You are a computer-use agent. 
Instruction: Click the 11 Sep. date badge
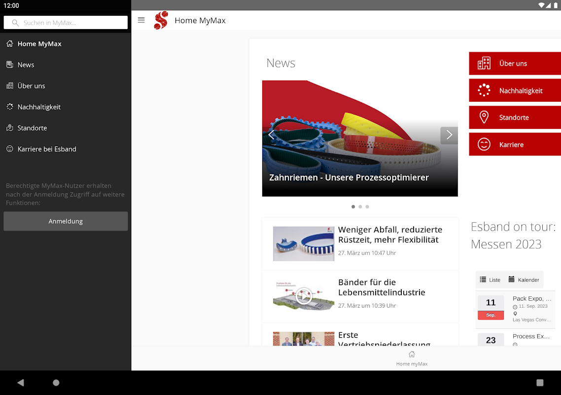491,308
